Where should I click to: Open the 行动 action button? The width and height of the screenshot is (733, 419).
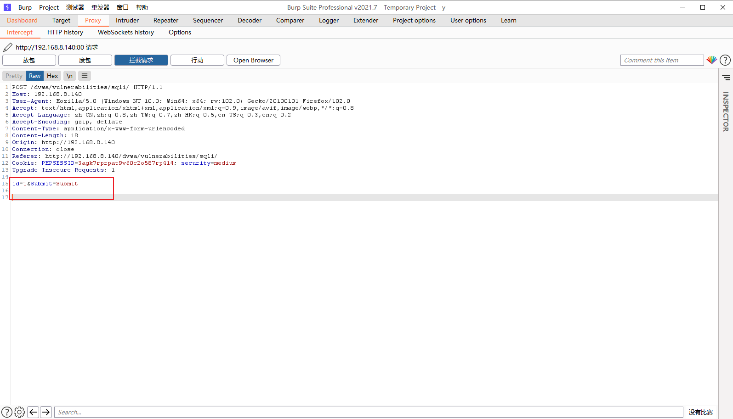[197, 60]
